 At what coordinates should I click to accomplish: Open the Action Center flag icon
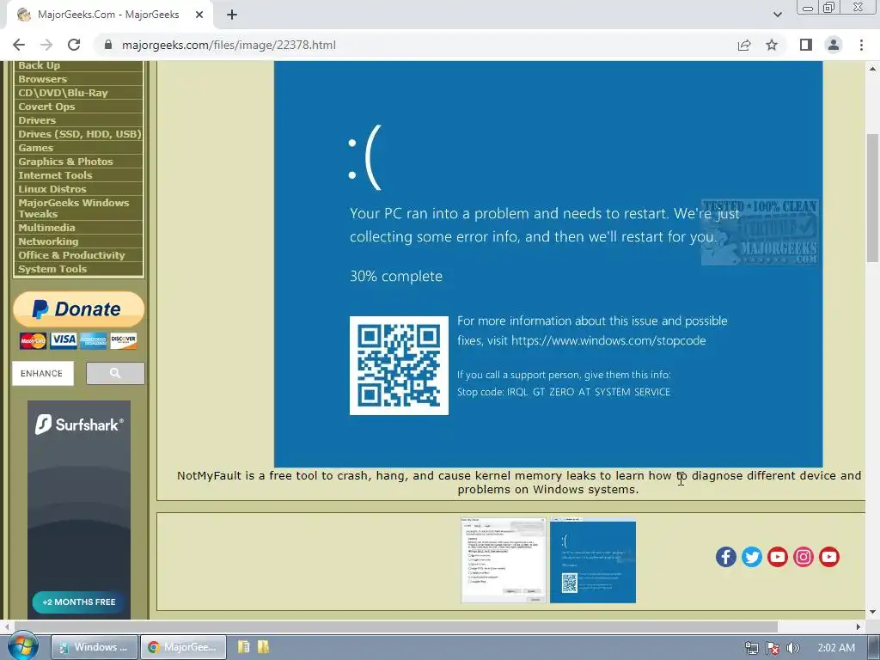773,648
